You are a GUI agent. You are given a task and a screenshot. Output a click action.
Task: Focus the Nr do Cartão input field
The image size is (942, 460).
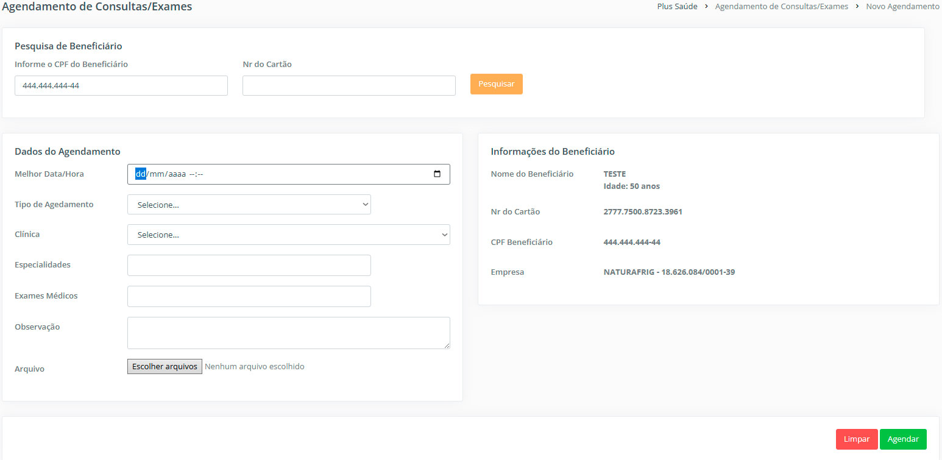point(349,86)
